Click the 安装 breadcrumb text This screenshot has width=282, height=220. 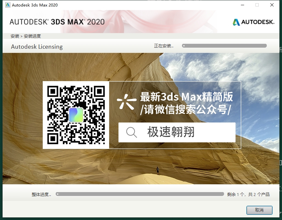(x=15, y=36)
